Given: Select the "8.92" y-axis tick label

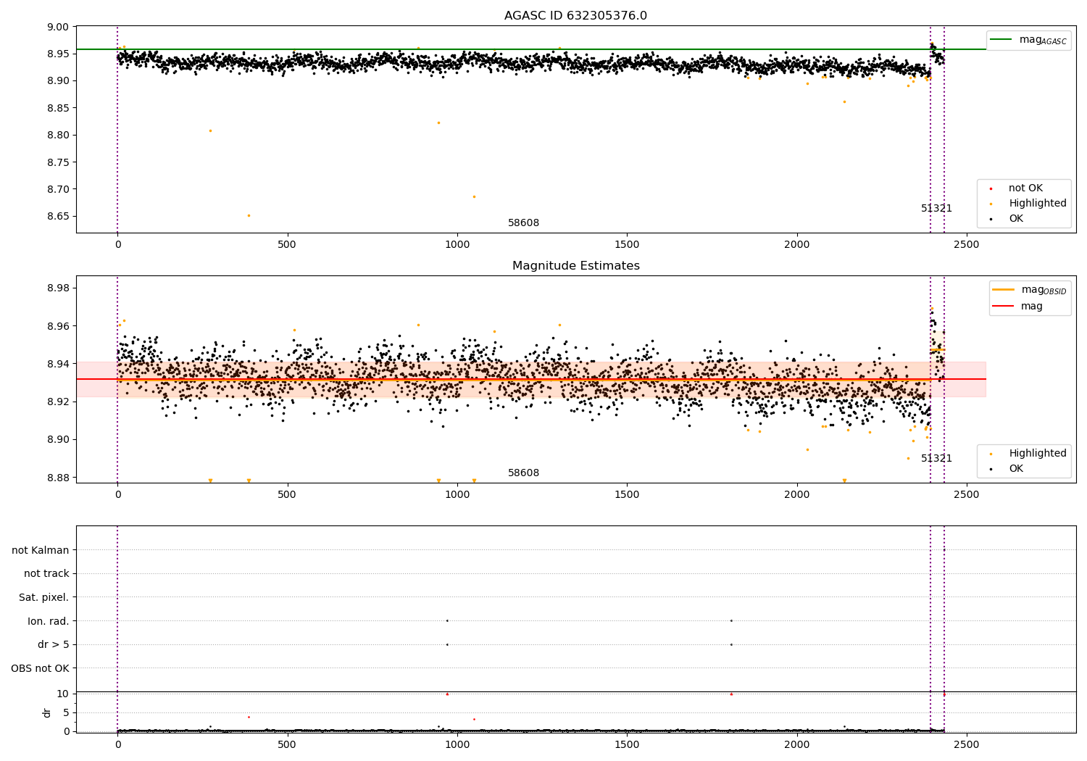Looking at the screenshot, I should point(57,402).
